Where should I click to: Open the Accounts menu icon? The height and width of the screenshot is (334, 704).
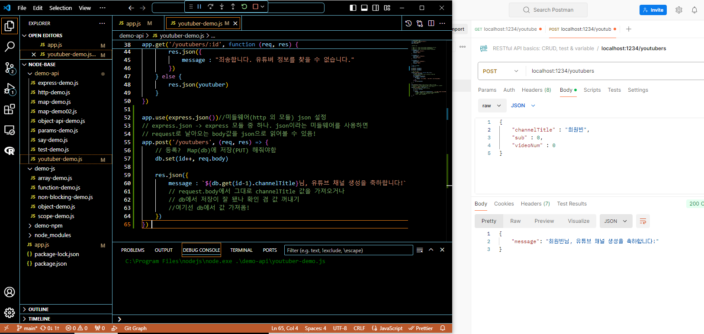tap(10, 292)
